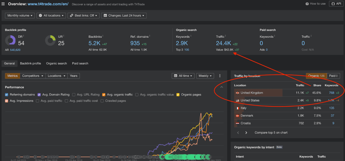Go to next locations page arrow

[246, 133]
